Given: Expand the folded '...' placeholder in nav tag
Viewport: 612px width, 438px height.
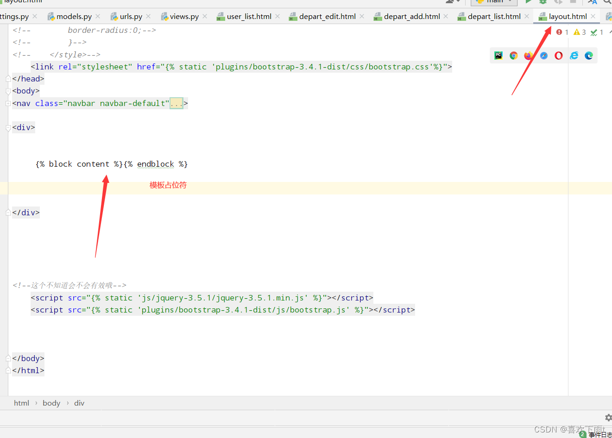Looking at the screenshot, I should [177, 103].
